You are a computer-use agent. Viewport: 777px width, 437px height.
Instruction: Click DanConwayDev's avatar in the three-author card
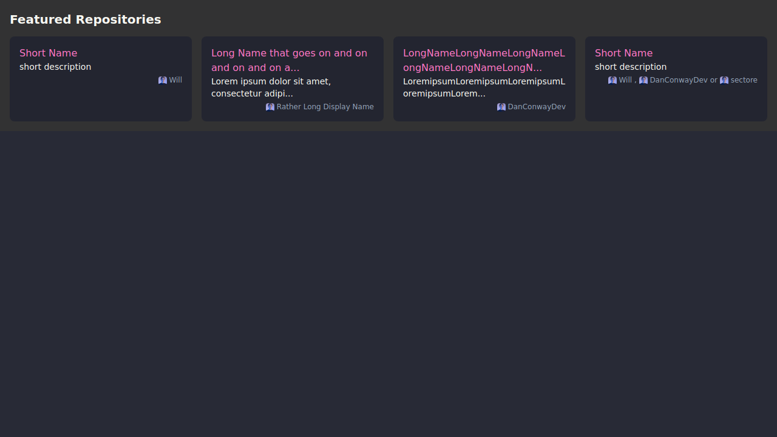tap(643, 80)
